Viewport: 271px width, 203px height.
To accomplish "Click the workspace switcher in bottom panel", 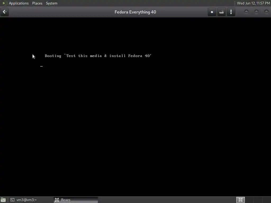I will pos(240,200).
